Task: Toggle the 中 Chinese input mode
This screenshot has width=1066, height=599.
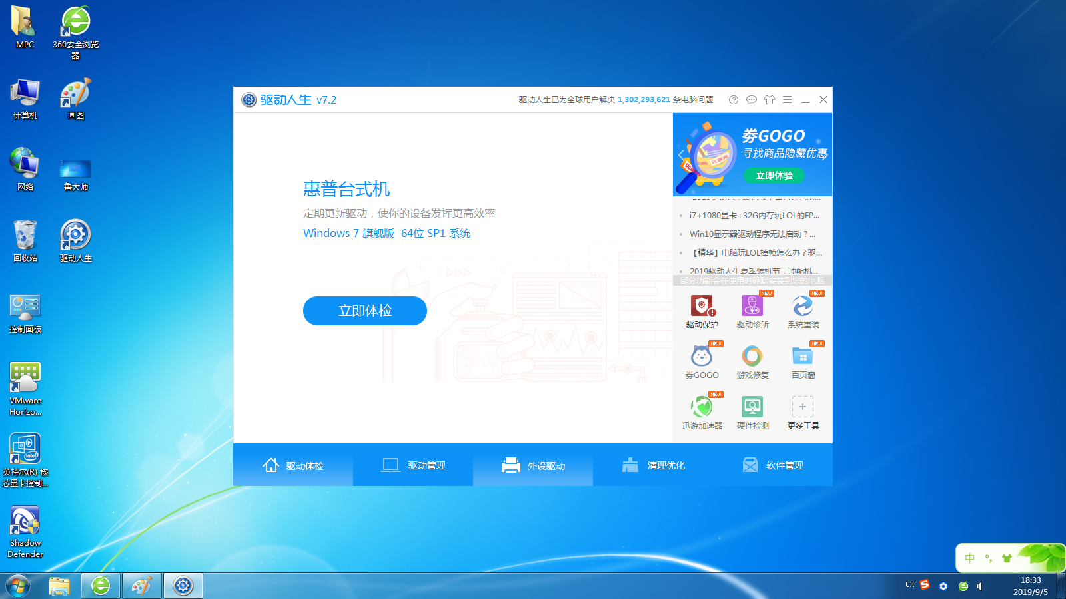Action: pyautogui.click(x=970, y=558)
